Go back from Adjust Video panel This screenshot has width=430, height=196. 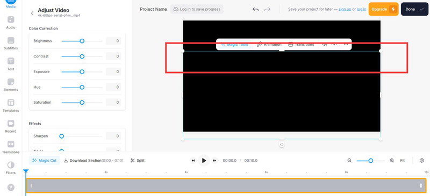[32, 13]
